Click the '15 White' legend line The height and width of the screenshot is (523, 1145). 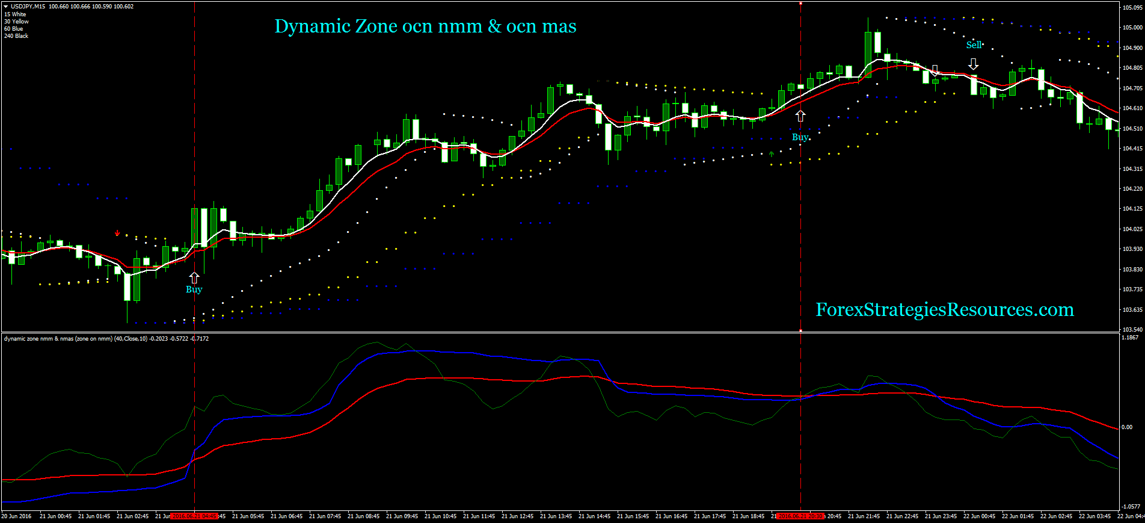pyautogui.click(x=15, y=14)
